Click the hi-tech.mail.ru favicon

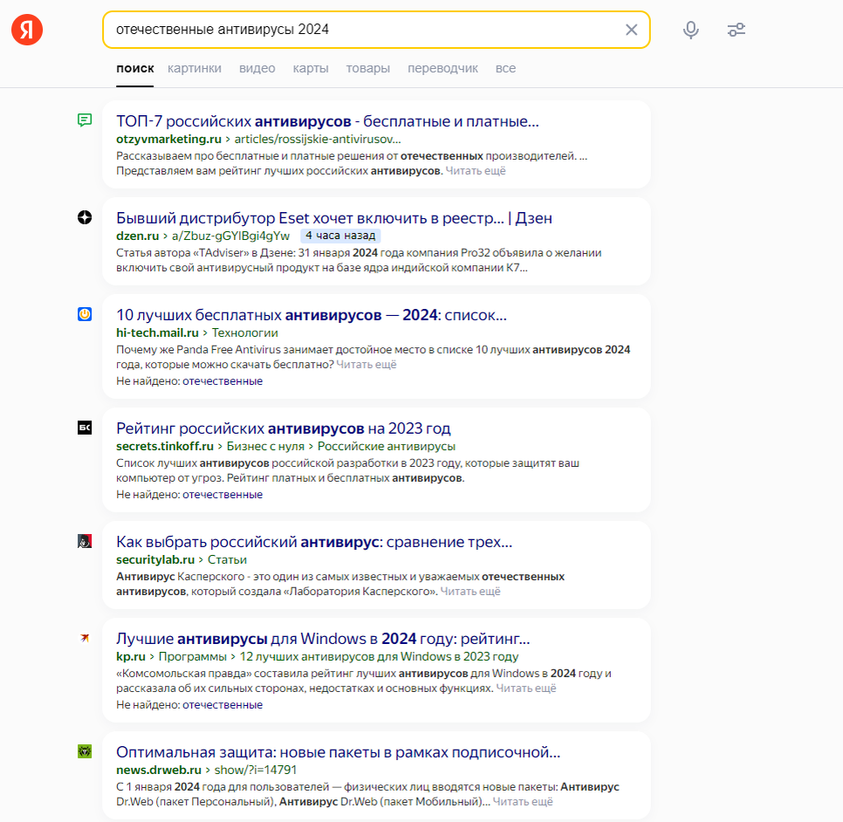click(x=85, y=314)
